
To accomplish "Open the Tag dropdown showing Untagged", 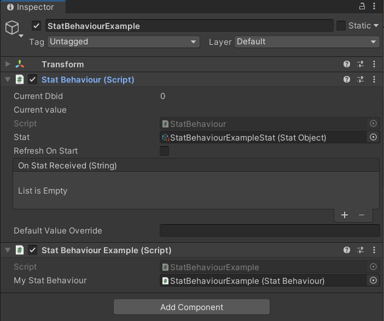I will pos(124,42).
